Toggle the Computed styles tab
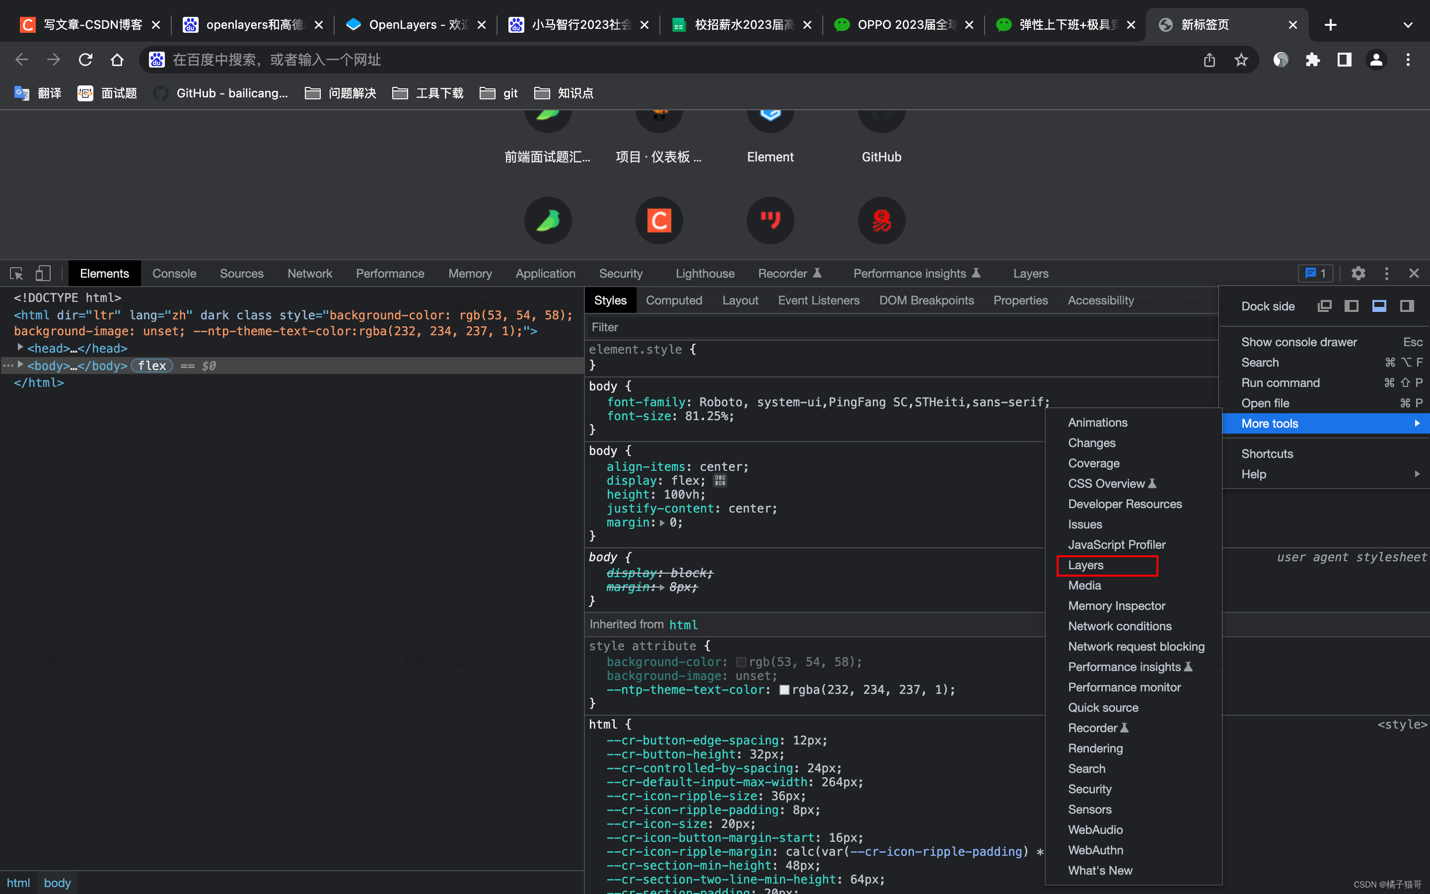Viewport: 1430px width, 894px height. point(673,299)
